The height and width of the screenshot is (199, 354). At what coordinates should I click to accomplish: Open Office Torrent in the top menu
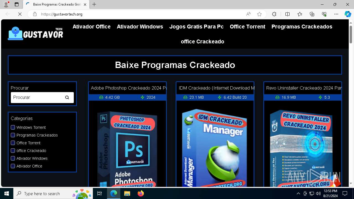pyautogui.click(x=248, y=27)
